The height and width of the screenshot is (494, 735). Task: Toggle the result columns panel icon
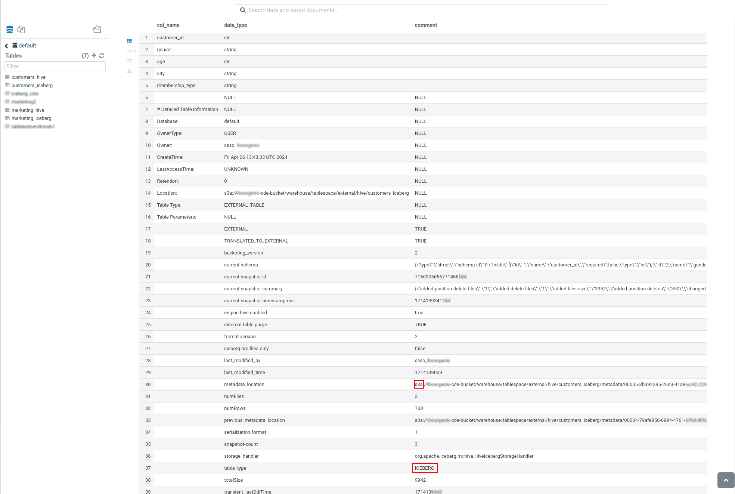(129, 61)
